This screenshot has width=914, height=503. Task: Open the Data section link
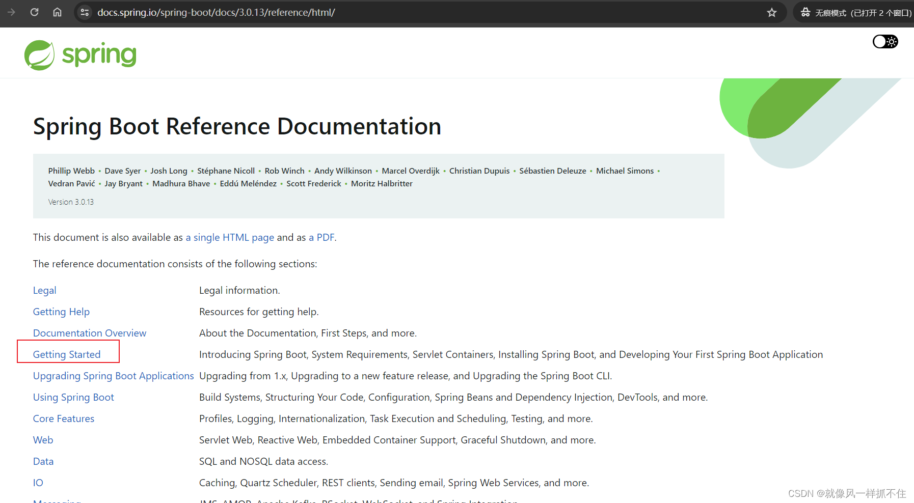click(x=43, y=461)
